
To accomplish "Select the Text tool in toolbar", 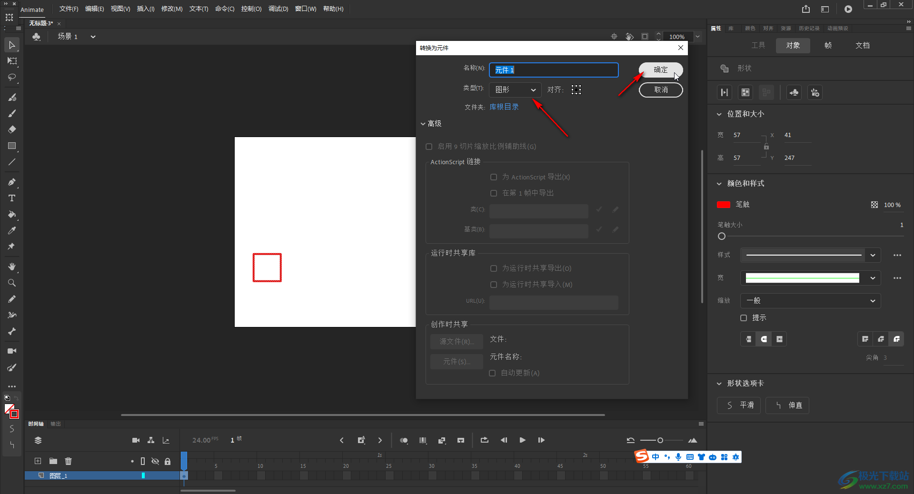I will coord(12,198).
